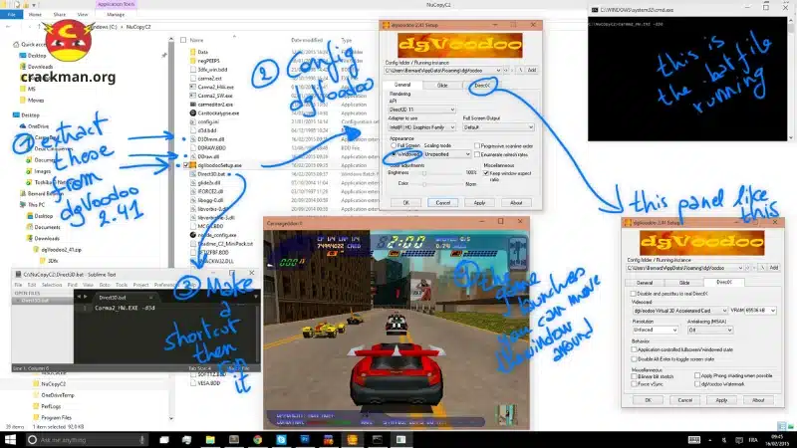797x448 pixels.
Task: Select the nglide_config.exe file icon
Action: point(193,235)
